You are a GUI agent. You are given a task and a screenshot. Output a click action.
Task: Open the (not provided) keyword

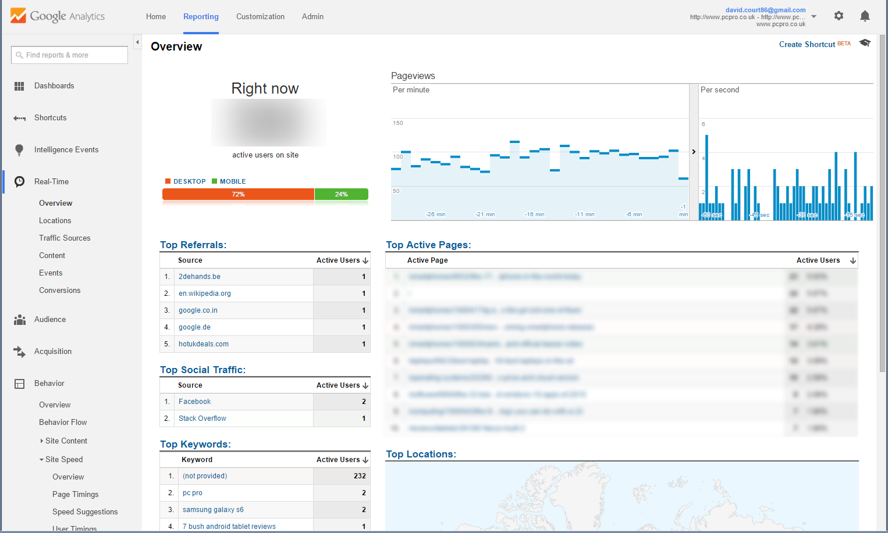coord(205,476)
